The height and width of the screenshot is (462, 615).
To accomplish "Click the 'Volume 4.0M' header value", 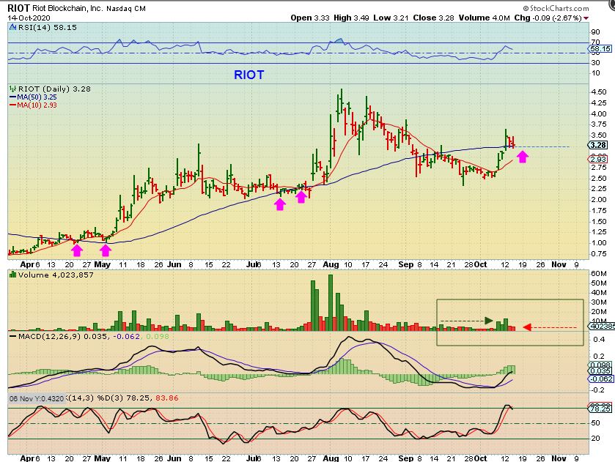I will 485,18.
